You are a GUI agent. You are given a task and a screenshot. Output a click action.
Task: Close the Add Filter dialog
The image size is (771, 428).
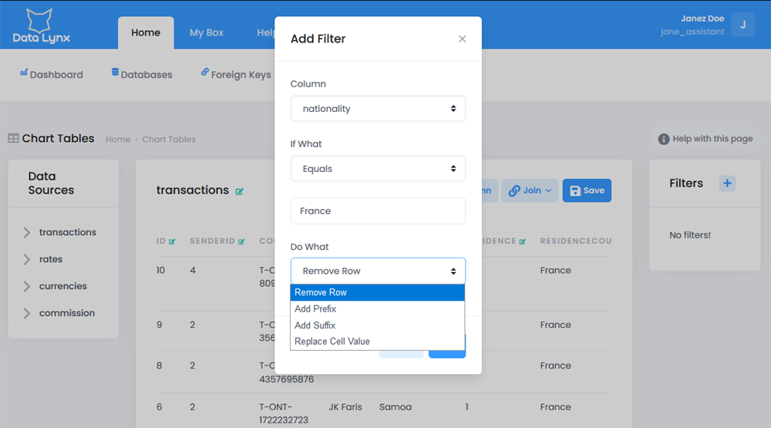pos(462,39)
